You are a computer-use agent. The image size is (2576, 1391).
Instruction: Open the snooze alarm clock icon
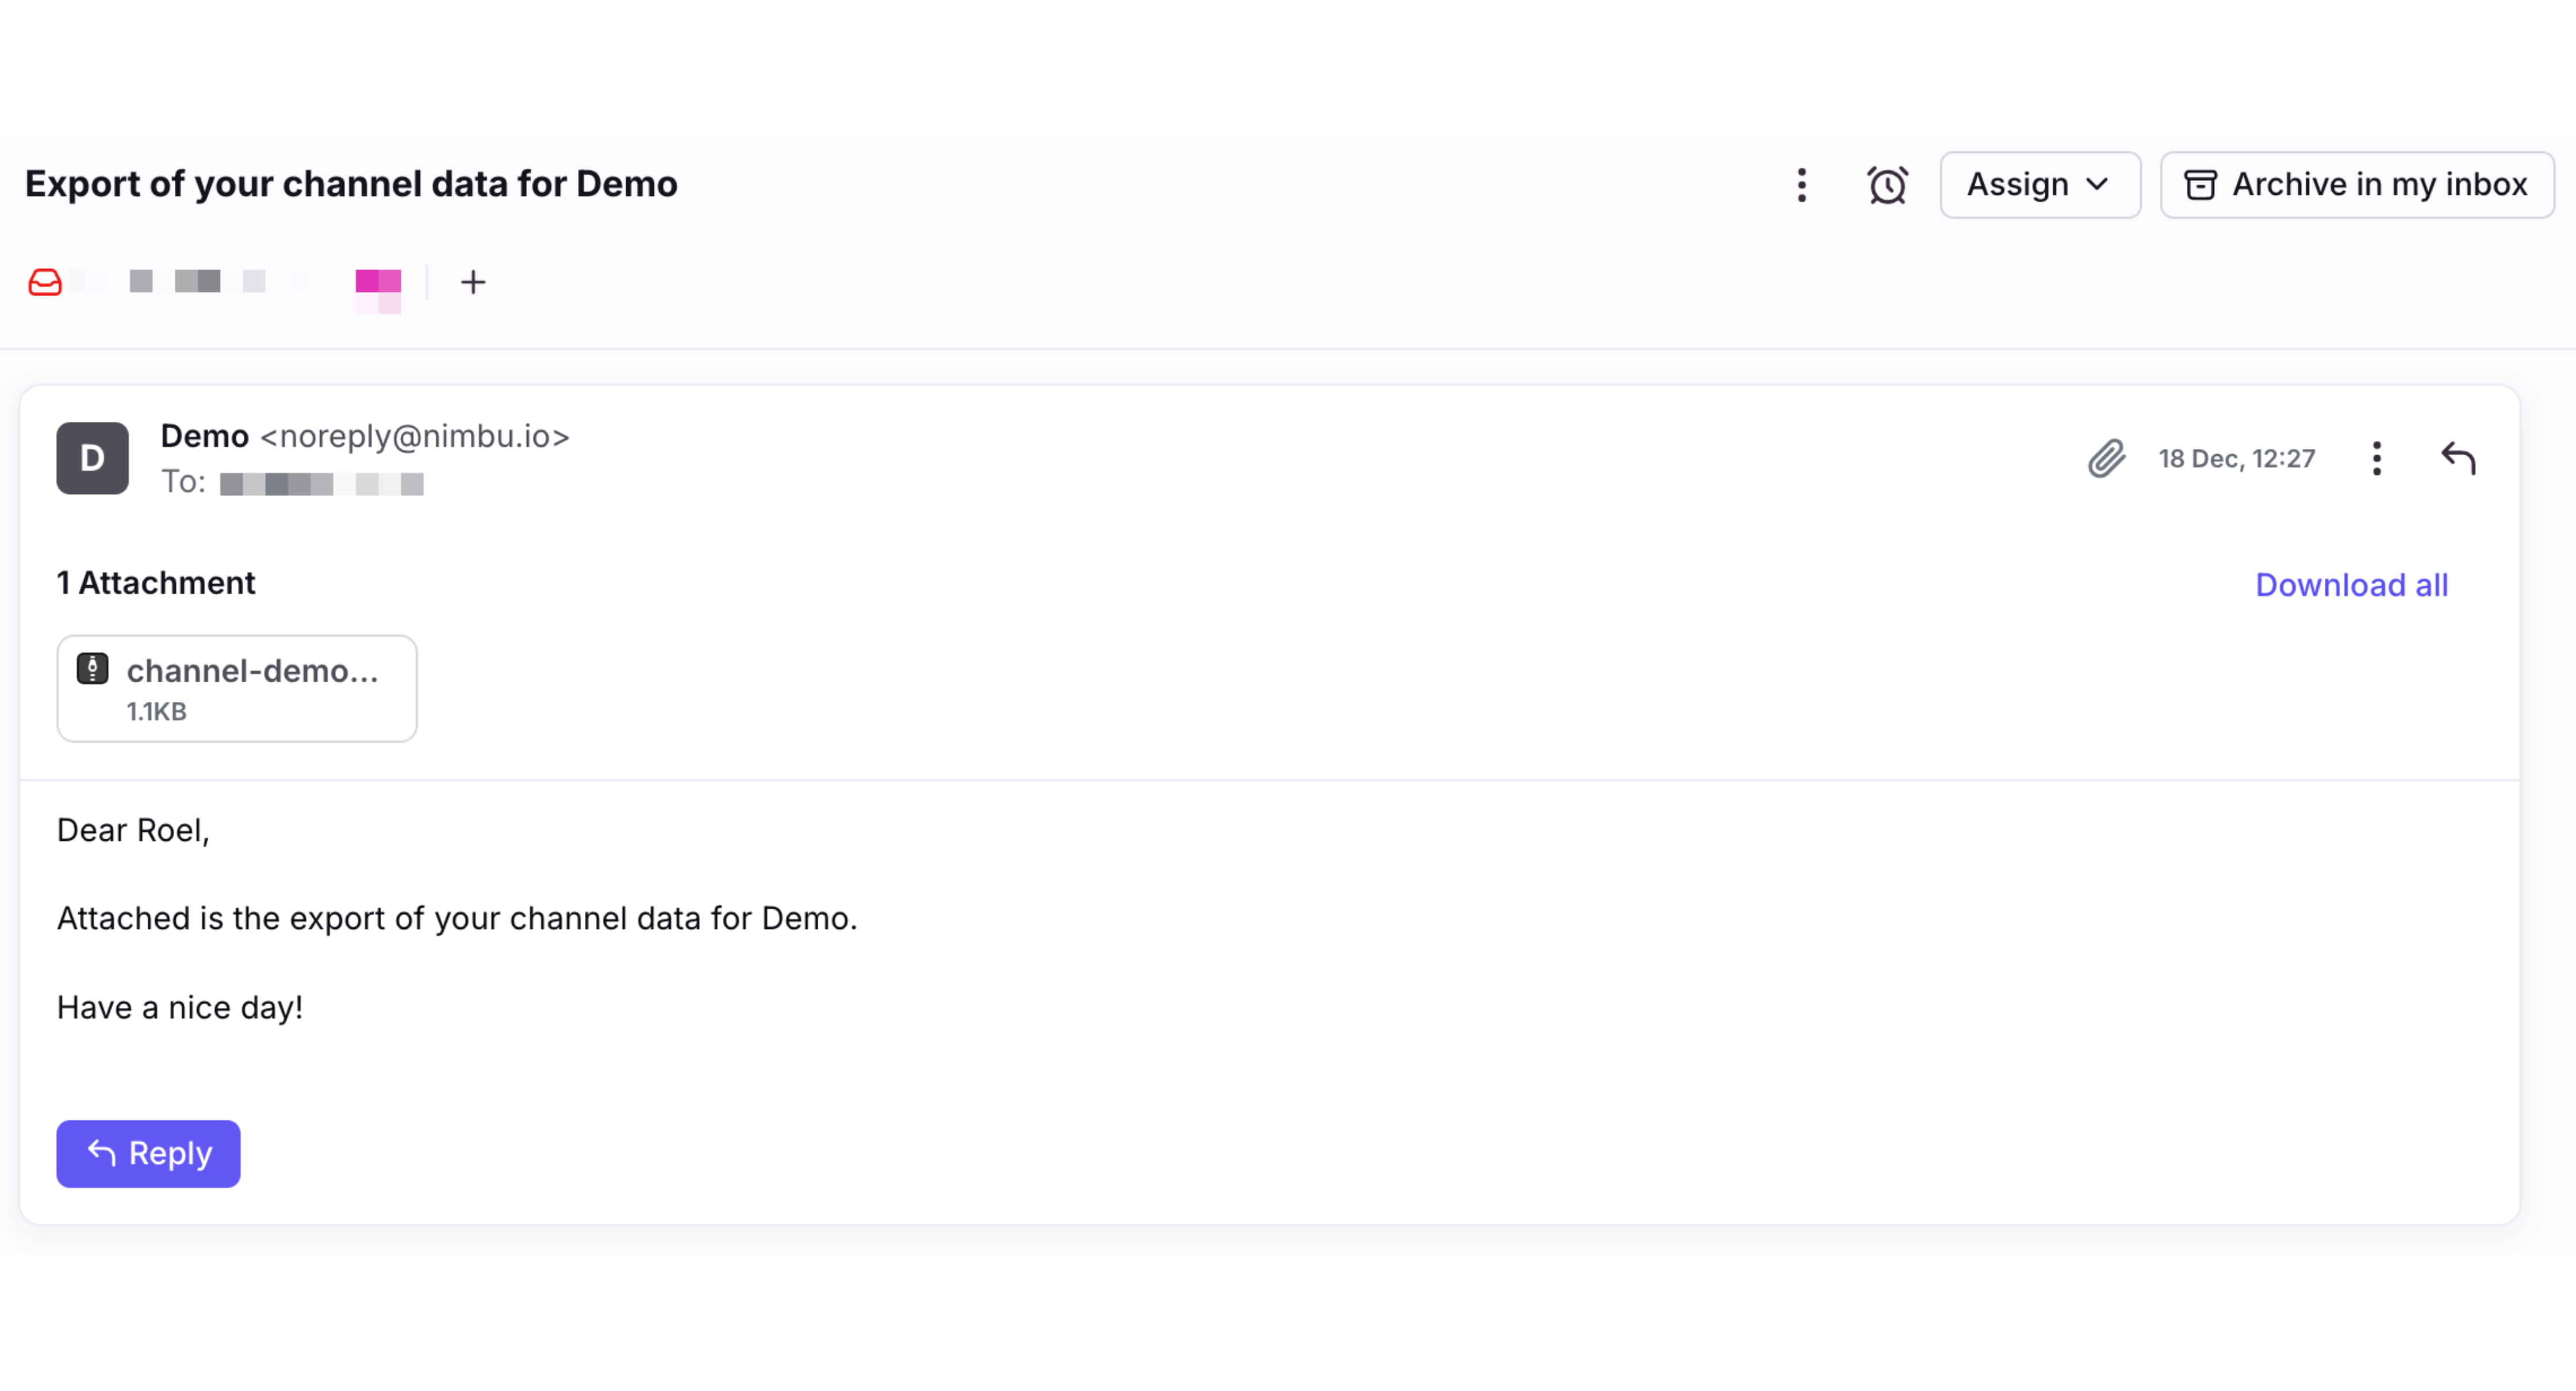(1886, 185)
